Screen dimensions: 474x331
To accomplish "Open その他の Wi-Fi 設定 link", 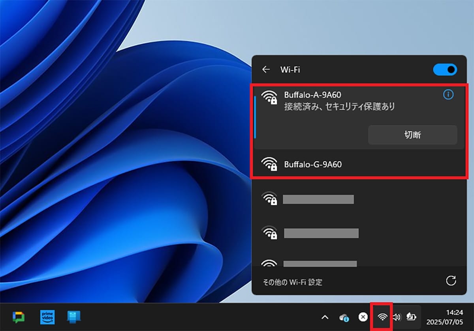I will tap(292, 282).
